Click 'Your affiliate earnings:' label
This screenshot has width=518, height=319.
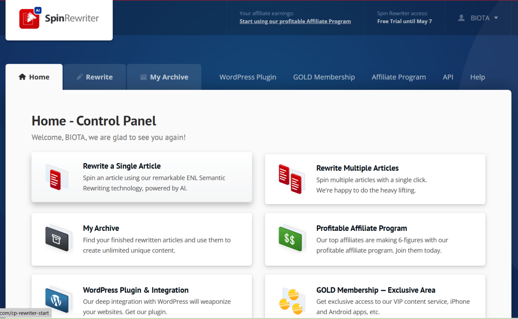[x=267, y=13]
